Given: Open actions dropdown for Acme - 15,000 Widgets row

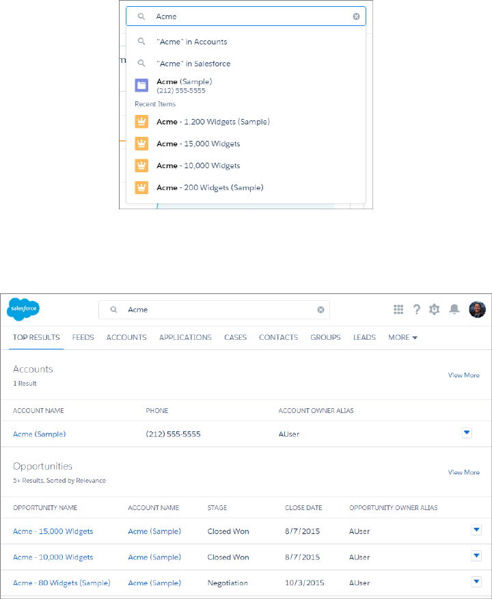Looking at the screenshot, I should tap(476, 530).
